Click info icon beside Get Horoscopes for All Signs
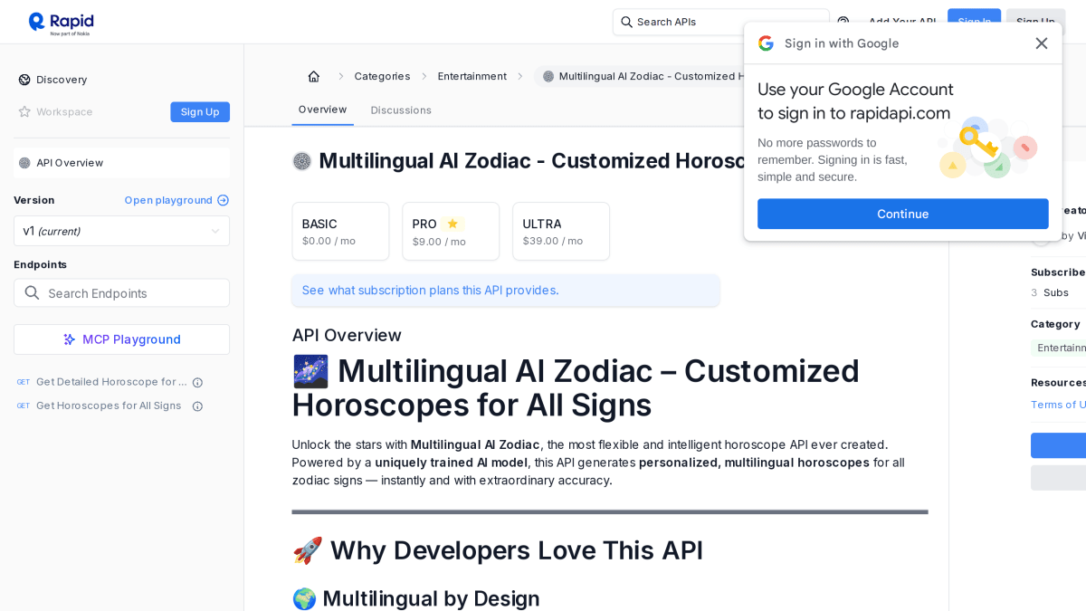This screenshot has height=611, width=1086. [x=197, y=406]
